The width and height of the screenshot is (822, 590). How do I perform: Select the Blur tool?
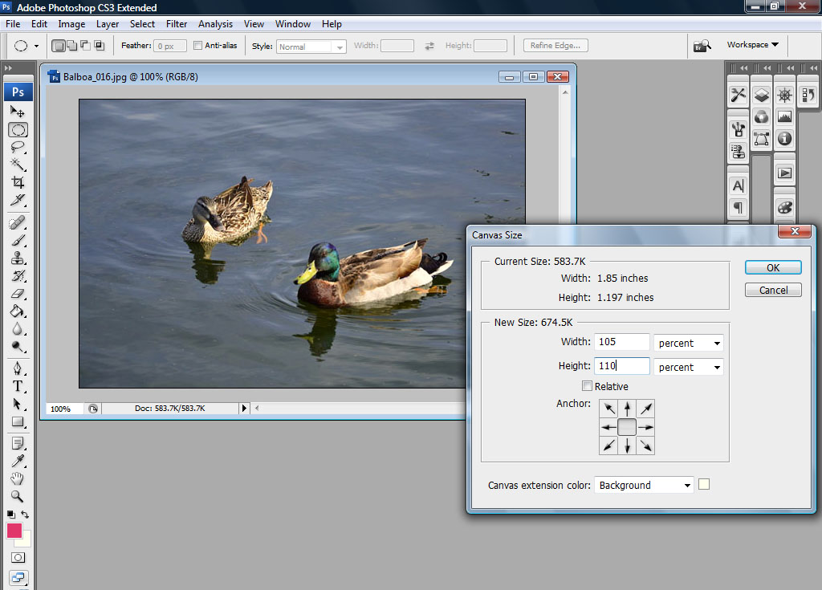(18, 329)
